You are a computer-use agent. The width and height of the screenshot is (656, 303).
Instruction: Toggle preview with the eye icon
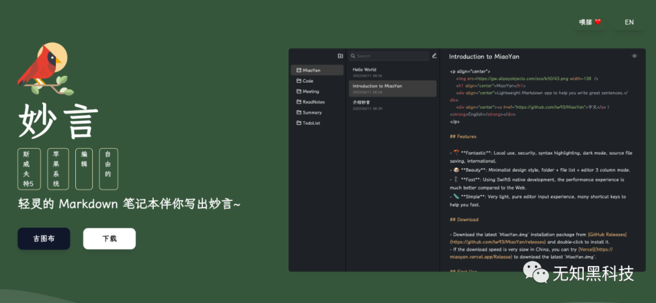coord(634,56)
